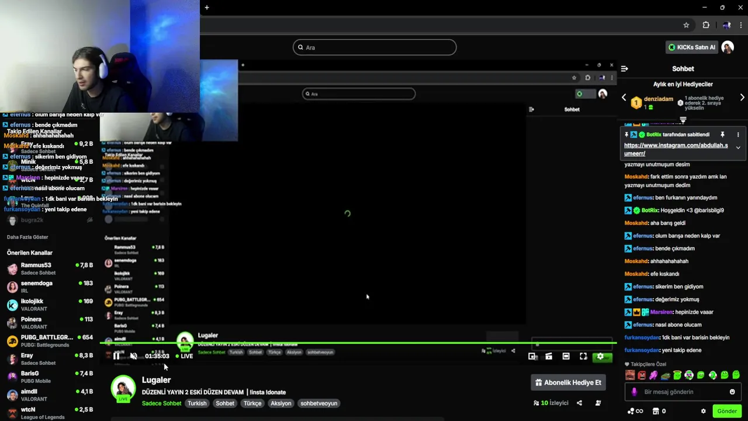Open wtcN League of Legends channel
This screenshot has width=748, height=421.
click(50, 413)
